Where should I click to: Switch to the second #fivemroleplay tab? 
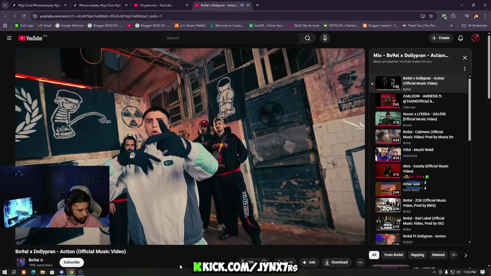(100, 5)
